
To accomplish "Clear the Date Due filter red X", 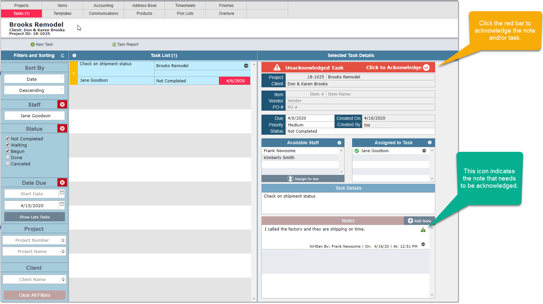I will coord(62,182).
